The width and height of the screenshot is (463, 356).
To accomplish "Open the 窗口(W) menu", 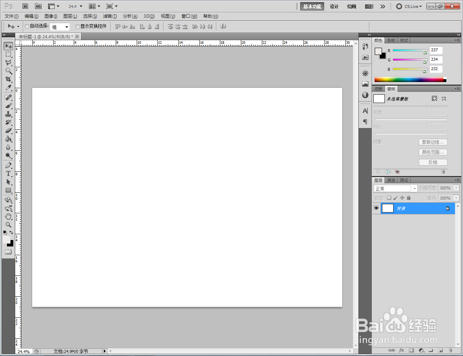I will coord(189,16).
